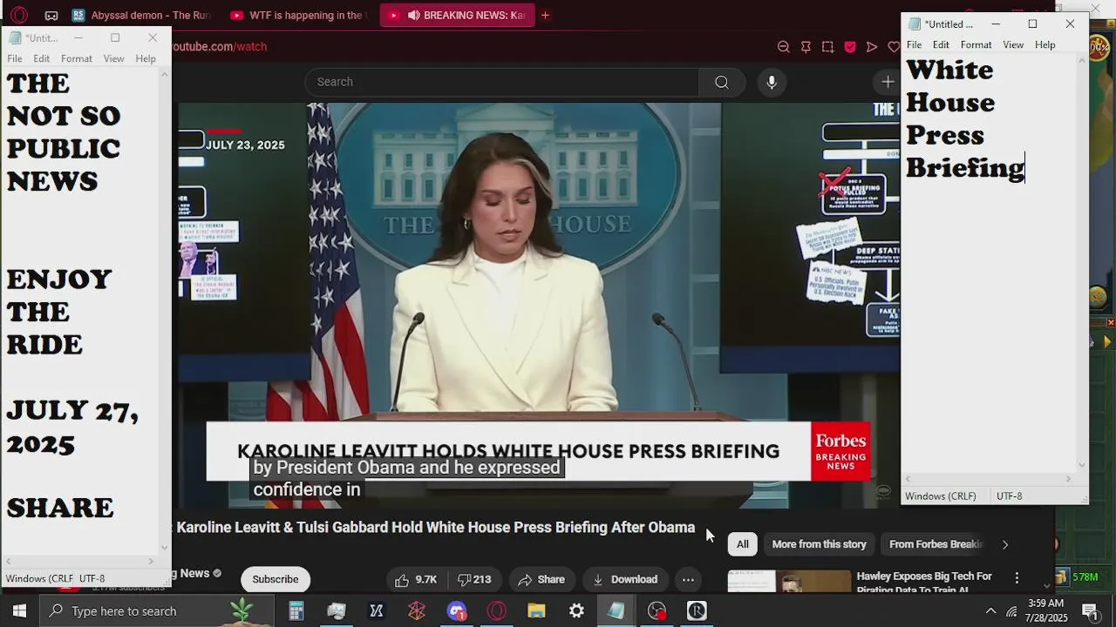This screenshot has width=1116, height=627.
Task: Take a snapshot with the capture icon
Action: (827, 46)
